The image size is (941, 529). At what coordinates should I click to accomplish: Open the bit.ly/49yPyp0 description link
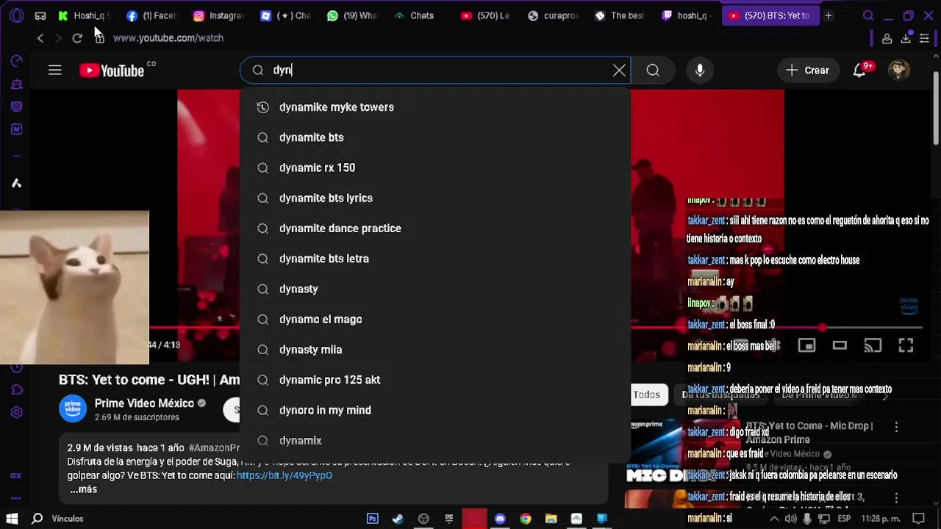pos(285,475)
